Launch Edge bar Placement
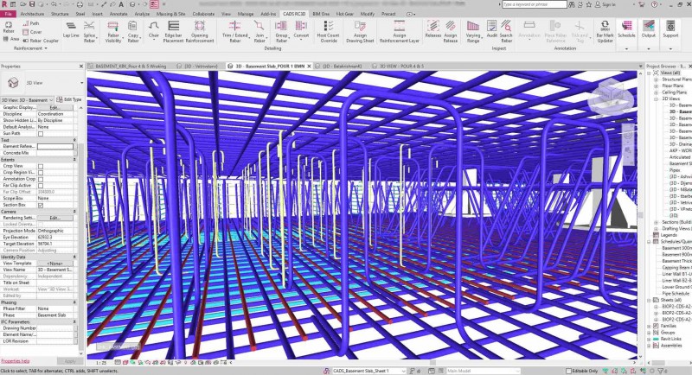 pyautogui.click(x=174, y=31)
